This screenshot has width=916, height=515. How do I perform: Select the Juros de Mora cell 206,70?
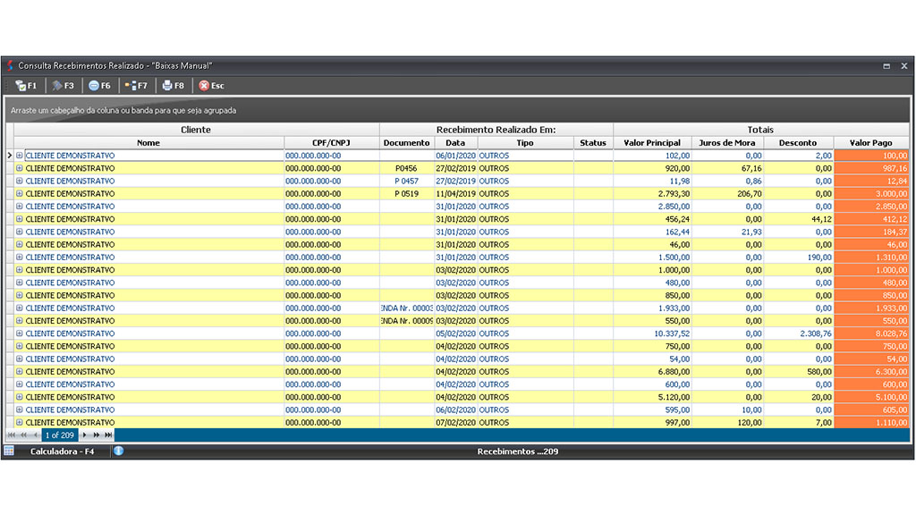(x=727, y=193)
